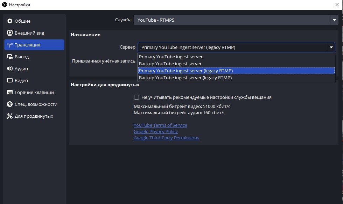Select Backup YouTube ingest server (legacy RTMP)
This screenshot has height=204, width=343.
click(185, 78)
